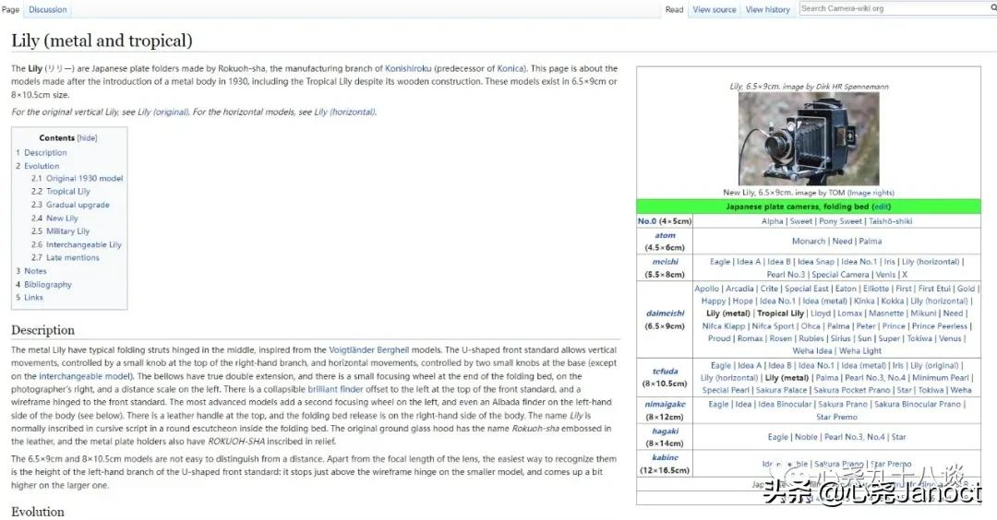Open the Sakura Binocular Prano link
This screenshot has width=997, height=520.
[918, 404]
